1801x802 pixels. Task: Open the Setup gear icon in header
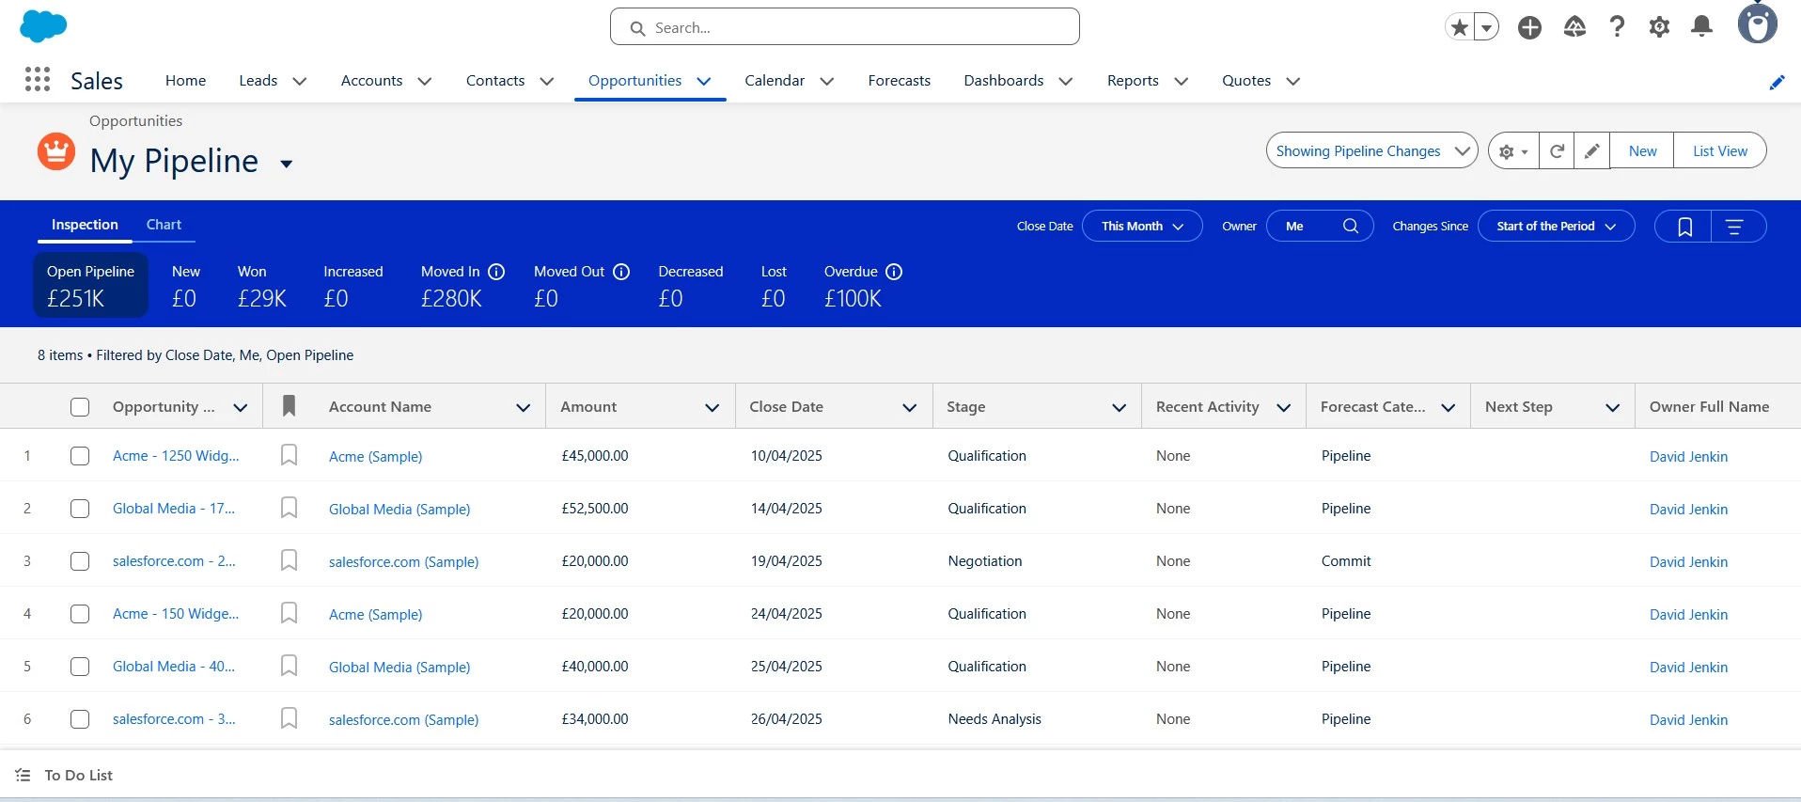1659,27
